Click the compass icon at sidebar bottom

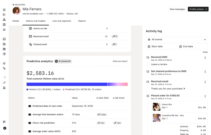point(5,128)
